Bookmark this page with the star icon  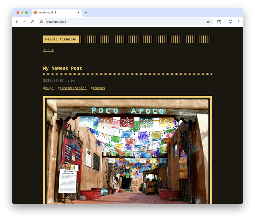[x=208, y=22]
